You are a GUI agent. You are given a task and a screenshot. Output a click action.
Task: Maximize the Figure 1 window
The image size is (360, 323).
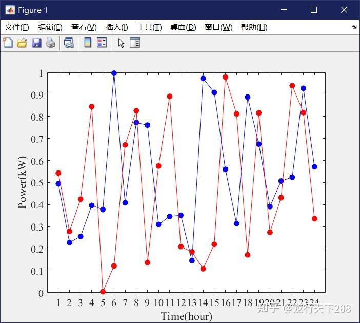pos(314,10)
